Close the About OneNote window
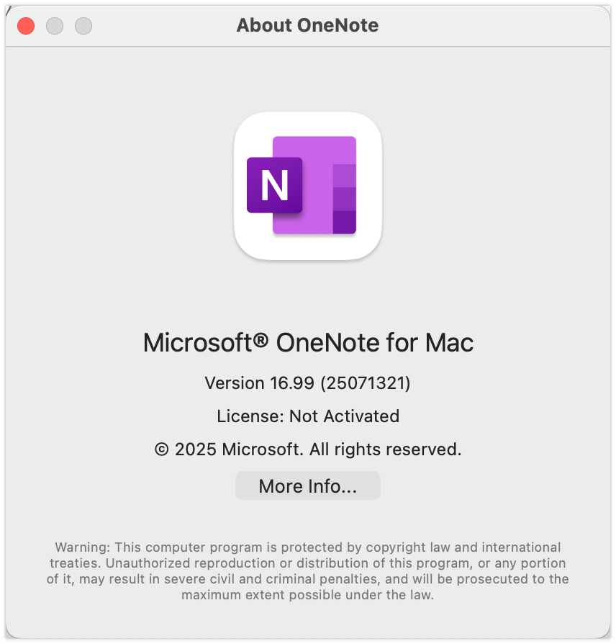The width and height of the screenshot is (616, 644). tap(26, 26)
